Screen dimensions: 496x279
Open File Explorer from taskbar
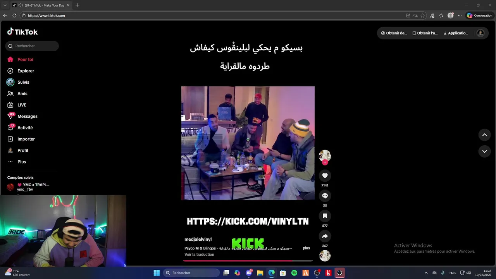[260, 273]
